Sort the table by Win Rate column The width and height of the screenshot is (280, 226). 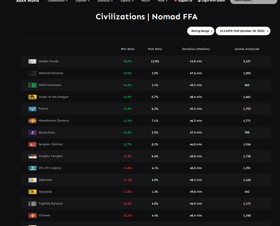[x=128, y=49]
